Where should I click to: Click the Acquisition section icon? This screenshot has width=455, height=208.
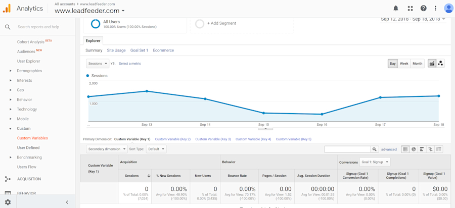[x=8, y=179]
